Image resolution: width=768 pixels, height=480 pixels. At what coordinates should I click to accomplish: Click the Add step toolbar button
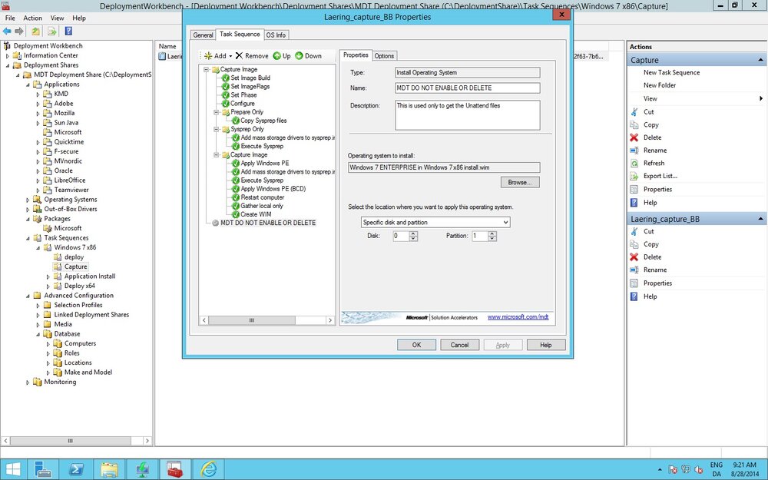tap(216, 56)
